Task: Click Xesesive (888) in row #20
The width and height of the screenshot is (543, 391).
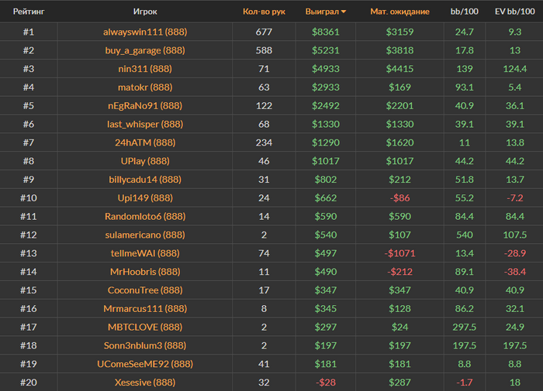Action: coord(144,382)
